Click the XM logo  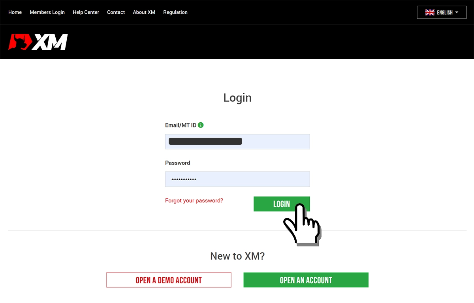pos(38,42)
